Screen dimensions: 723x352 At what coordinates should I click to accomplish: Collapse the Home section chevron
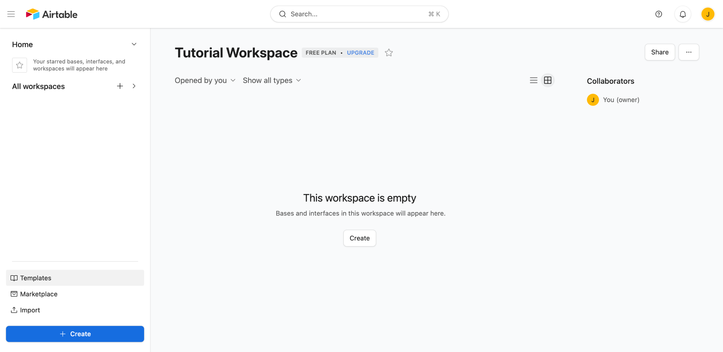click(x=134, y=44)
